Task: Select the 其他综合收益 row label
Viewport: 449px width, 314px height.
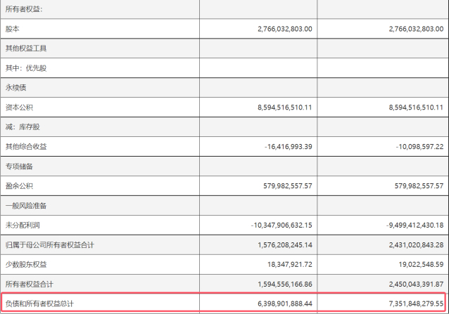Action: (x=25, y=147)
